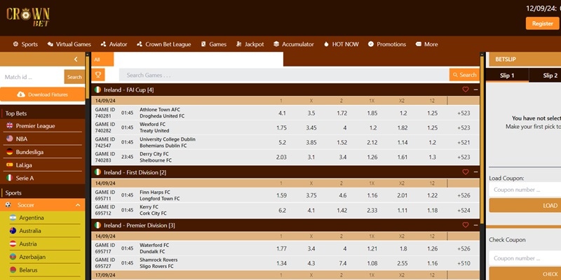Image resolution: width=561 pixels, height=280 pixels.
Task: Collapse the left sidebar with the arrow
Action: [76, 60]
